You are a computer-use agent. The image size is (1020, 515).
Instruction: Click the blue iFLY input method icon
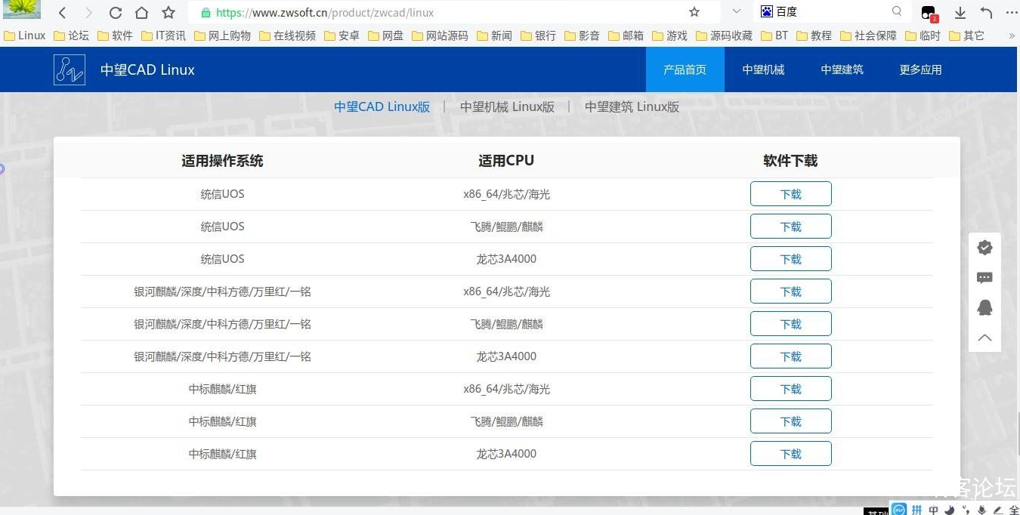(x=899, y=510)
